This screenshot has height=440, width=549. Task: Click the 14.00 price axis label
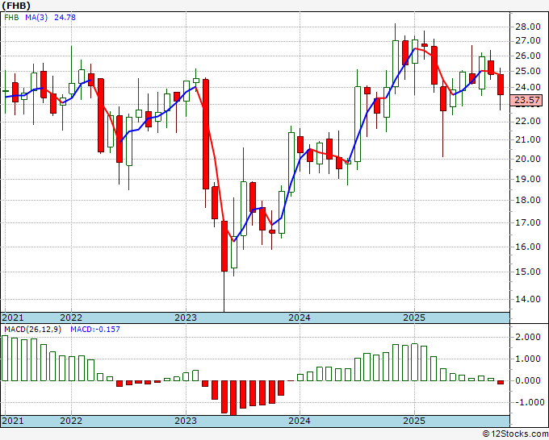[528, 299]
